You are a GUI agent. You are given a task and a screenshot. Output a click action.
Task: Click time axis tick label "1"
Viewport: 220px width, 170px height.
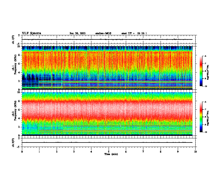click(39, 152)
